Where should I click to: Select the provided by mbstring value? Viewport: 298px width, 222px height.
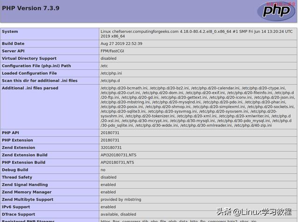[121, 199]
